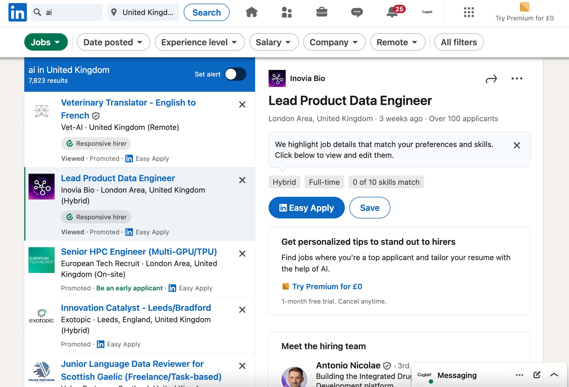
Task: Expand the Messaging panel chevron
Action: [554, 375]
